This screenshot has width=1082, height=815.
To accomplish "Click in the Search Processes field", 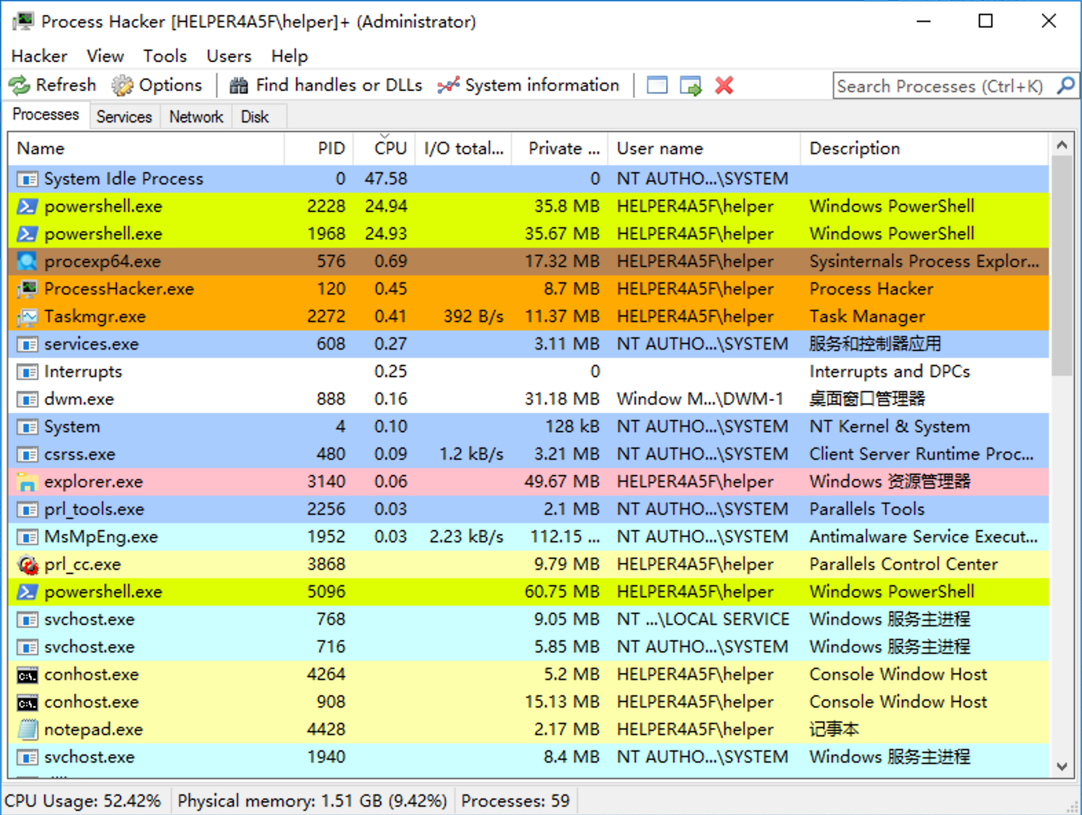I will click(940, 86).
